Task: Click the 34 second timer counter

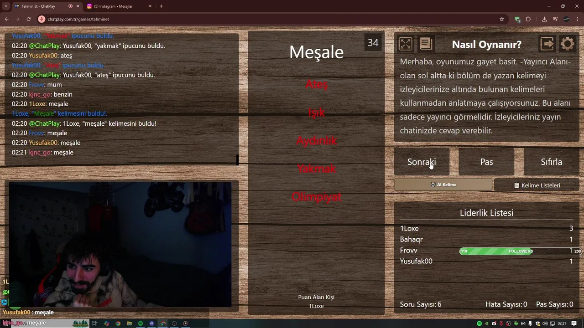Action: click(373, 43)
